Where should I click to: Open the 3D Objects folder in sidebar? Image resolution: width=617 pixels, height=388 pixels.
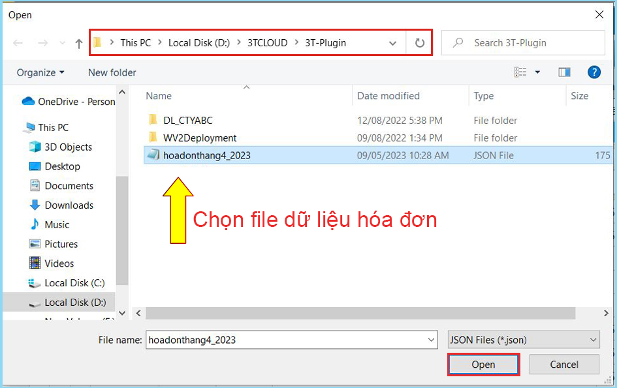[68, 147]
